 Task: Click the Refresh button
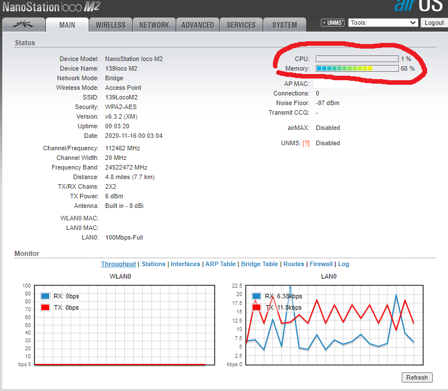point(417,377)
